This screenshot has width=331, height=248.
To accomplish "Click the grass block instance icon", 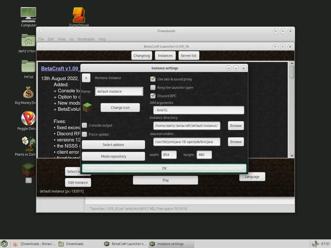I will click(87, 108).
